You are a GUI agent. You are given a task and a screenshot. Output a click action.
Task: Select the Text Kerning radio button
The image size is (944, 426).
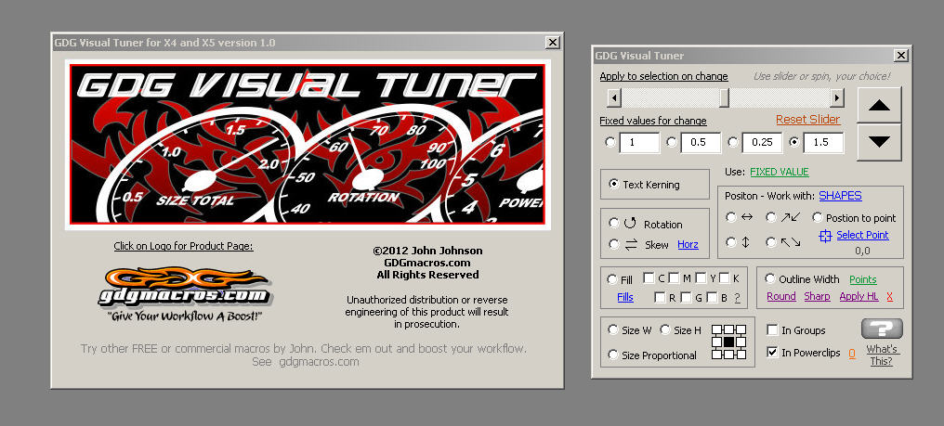(x=613, y=184)
